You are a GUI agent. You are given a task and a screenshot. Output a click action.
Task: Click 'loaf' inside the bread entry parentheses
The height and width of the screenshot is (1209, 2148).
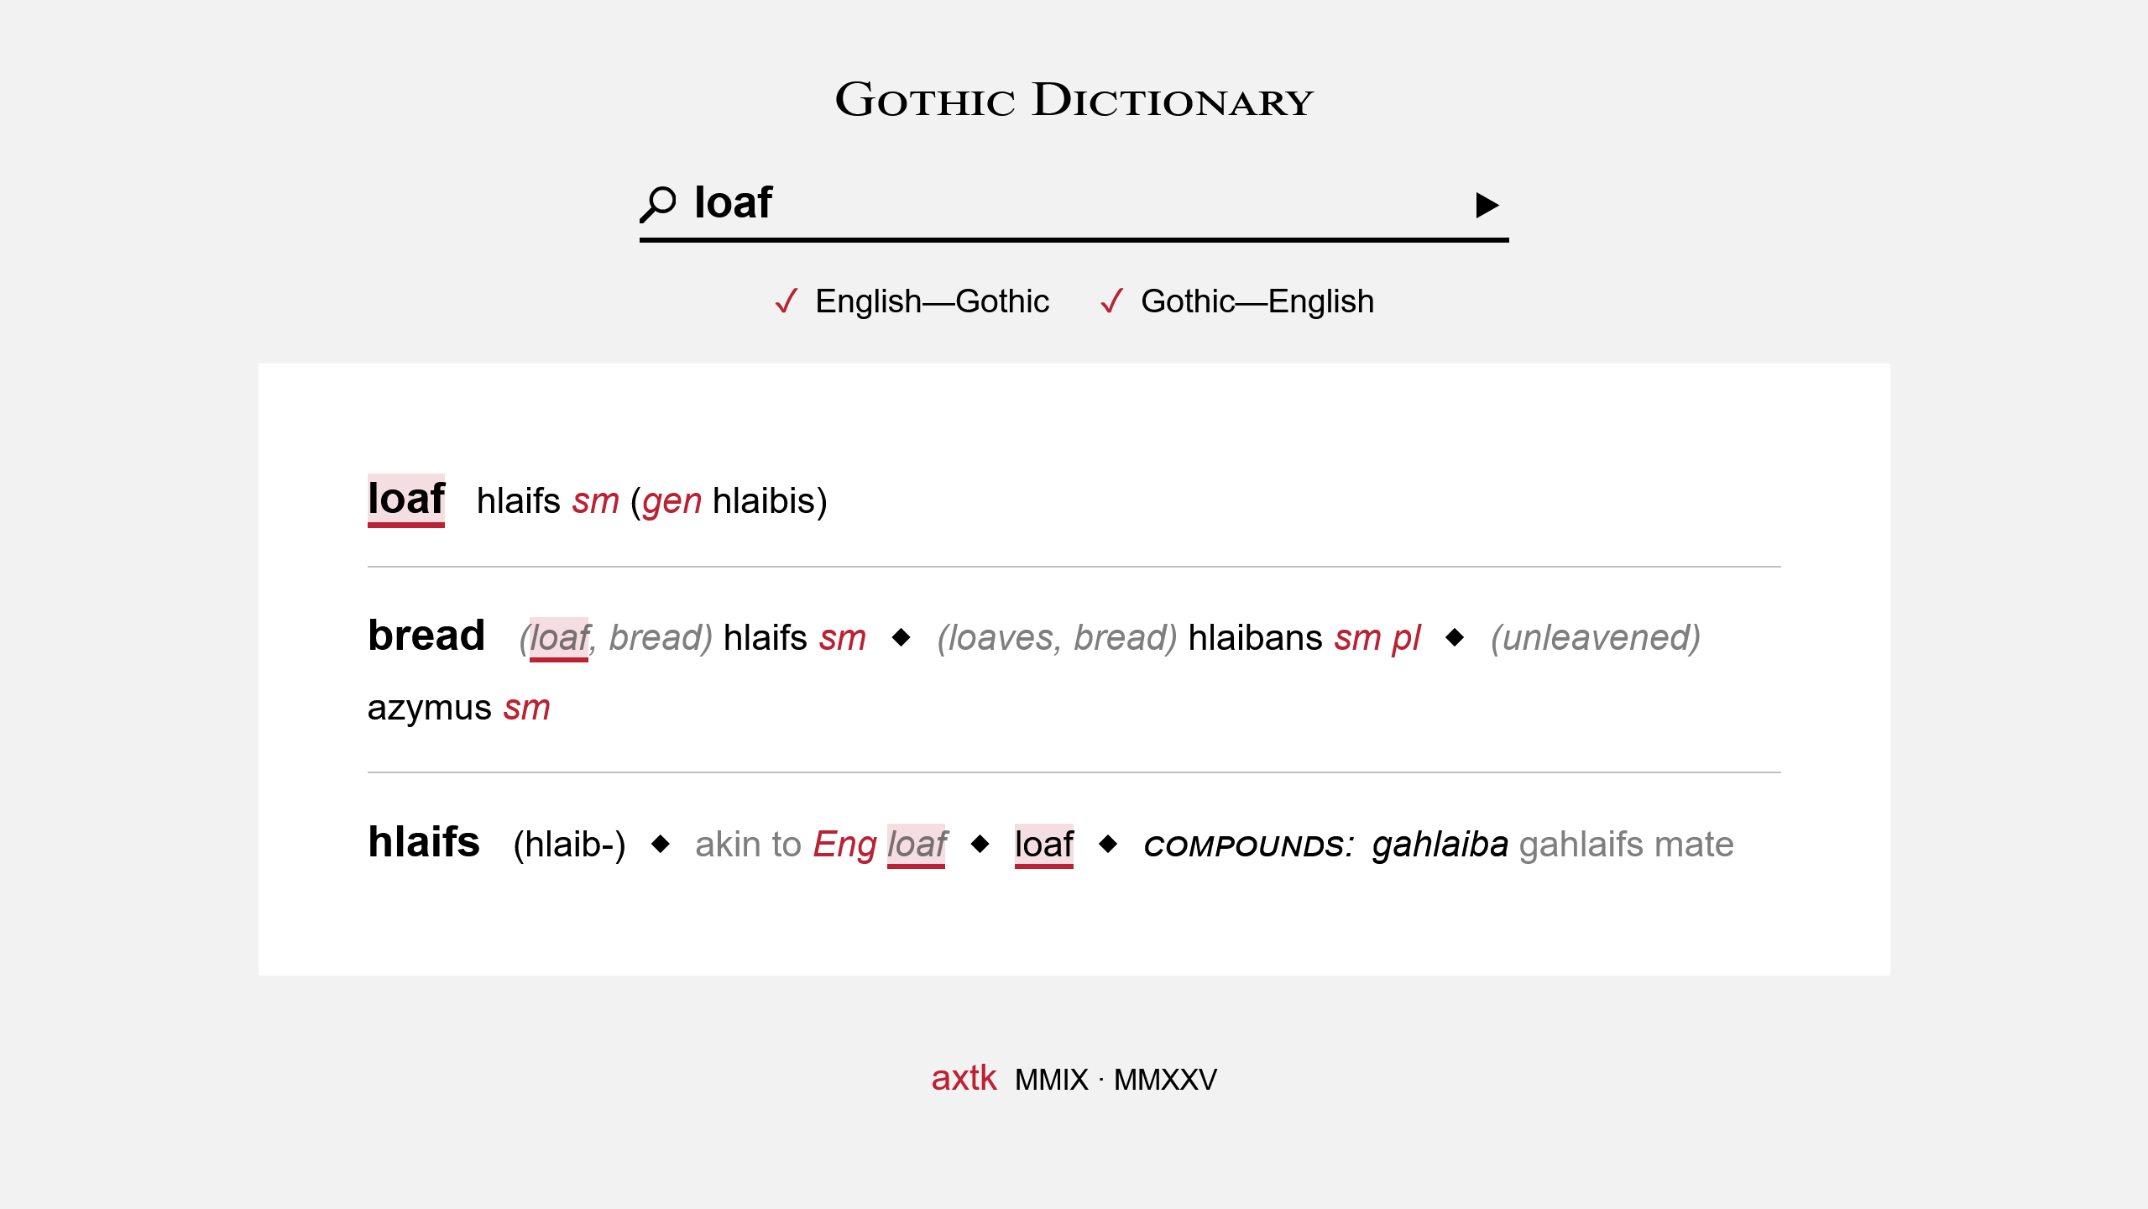558,638
